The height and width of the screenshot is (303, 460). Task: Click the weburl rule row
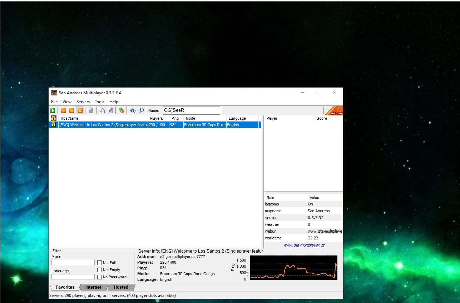[303, 231]
